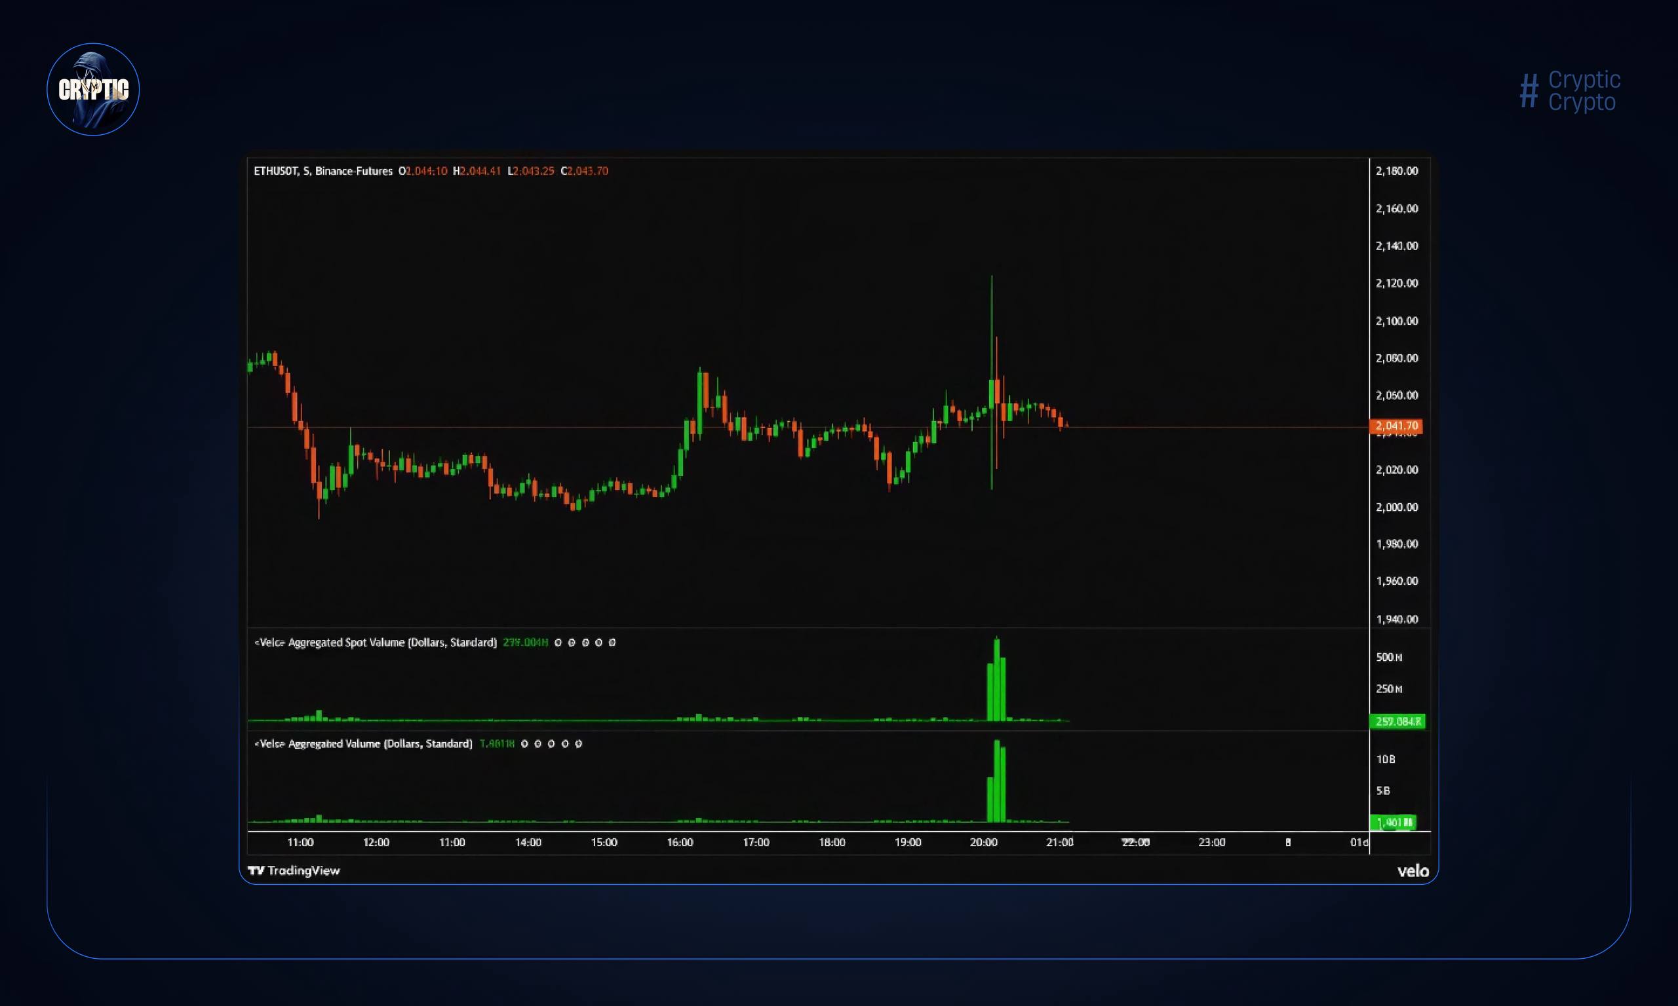Open Aggregated Volume (Dollars, Standard) indicator title

(364, 743)
